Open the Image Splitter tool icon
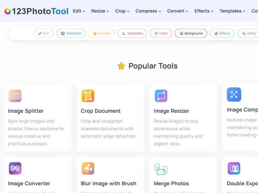258x193 pixels. pos(15,96)
